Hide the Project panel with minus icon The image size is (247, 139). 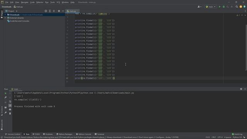click(x=63, y=11)
